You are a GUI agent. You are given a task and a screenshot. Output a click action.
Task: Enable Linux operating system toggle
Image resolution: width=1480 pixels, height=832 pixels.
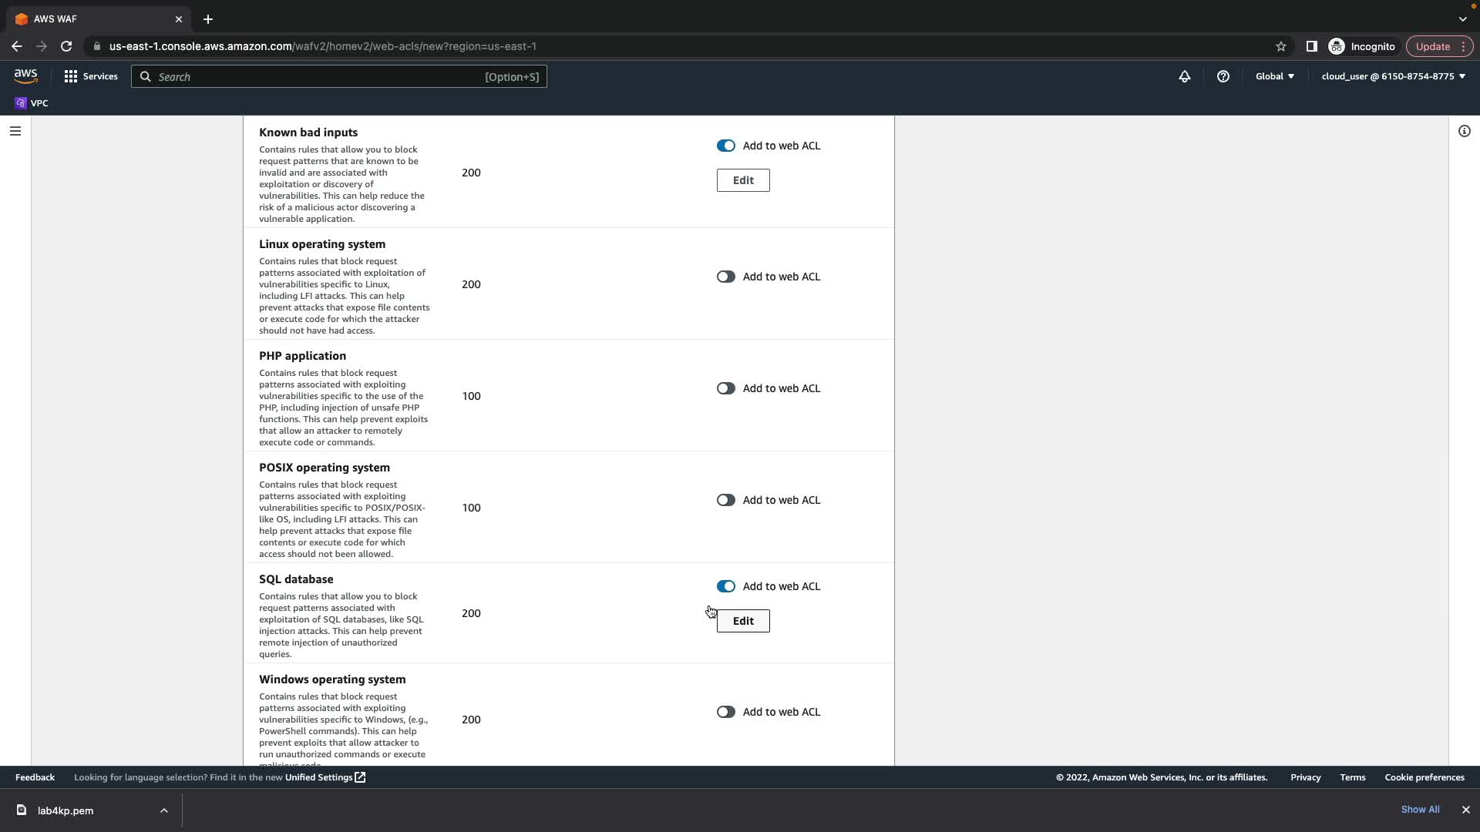pos(725,277)
